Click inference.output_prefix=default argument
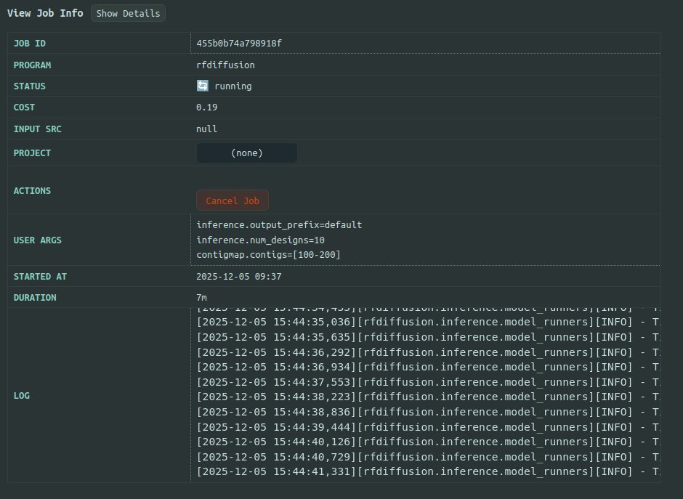Viewport: 683px width, 499px height. (279, 224)
